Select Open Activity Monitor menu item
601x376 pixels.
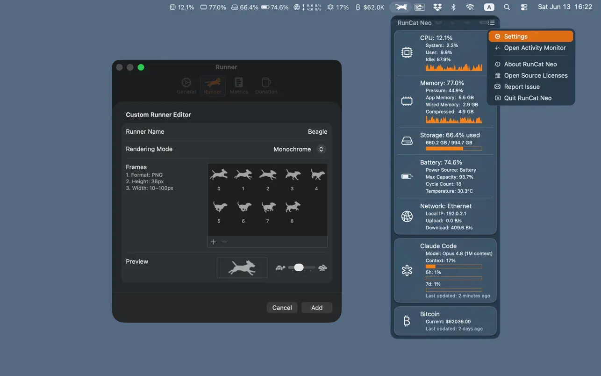[x=531, y=48]
